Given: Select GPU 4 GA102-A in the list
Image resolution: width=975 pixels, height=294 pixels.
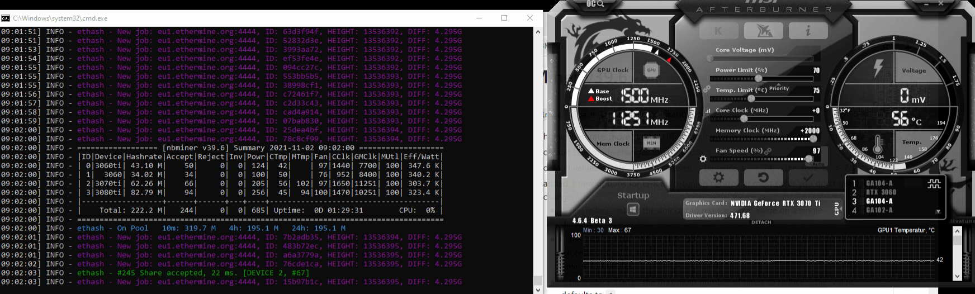Looking at the screenshot, I should [x=879, y=210].
